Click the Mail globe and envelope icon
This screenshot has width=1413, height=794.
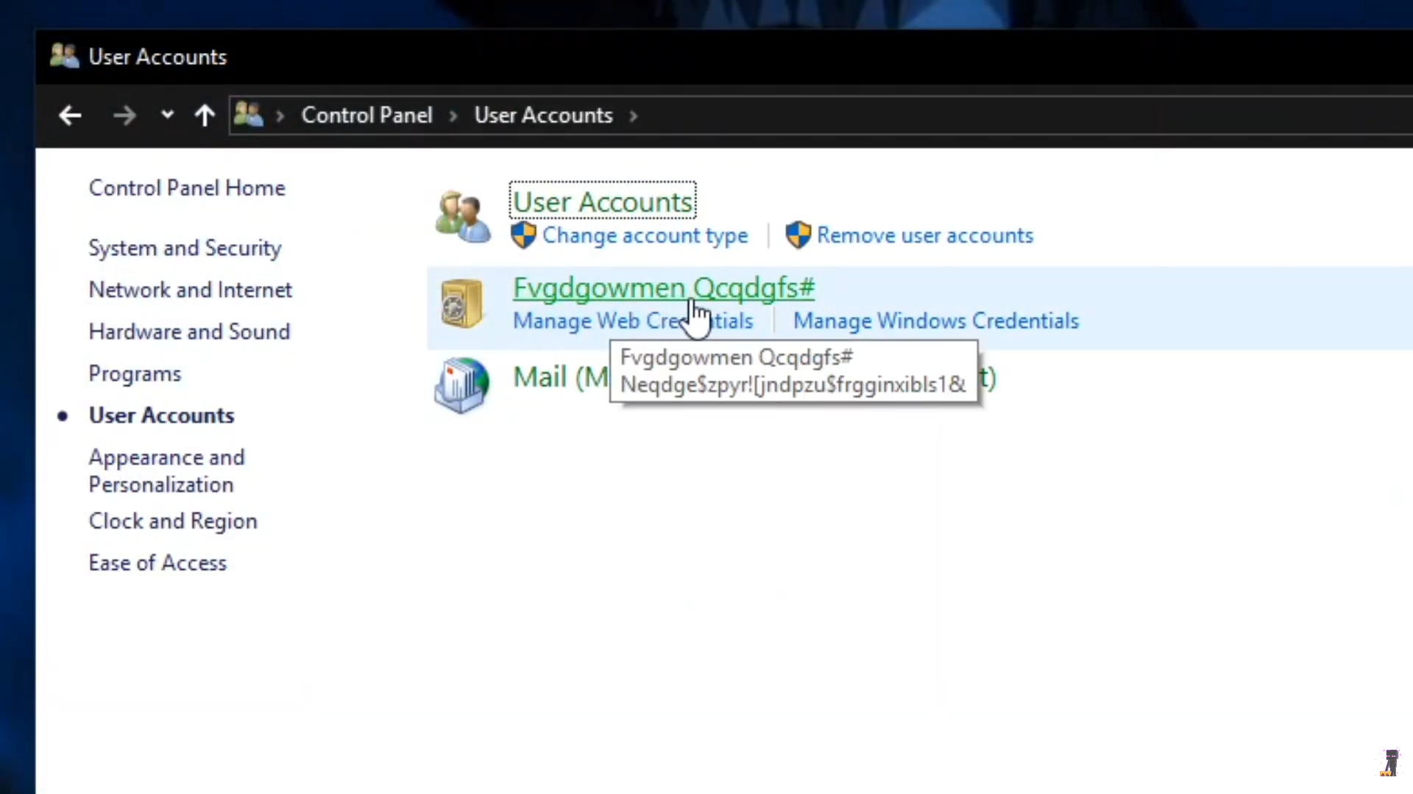(461, 385)
